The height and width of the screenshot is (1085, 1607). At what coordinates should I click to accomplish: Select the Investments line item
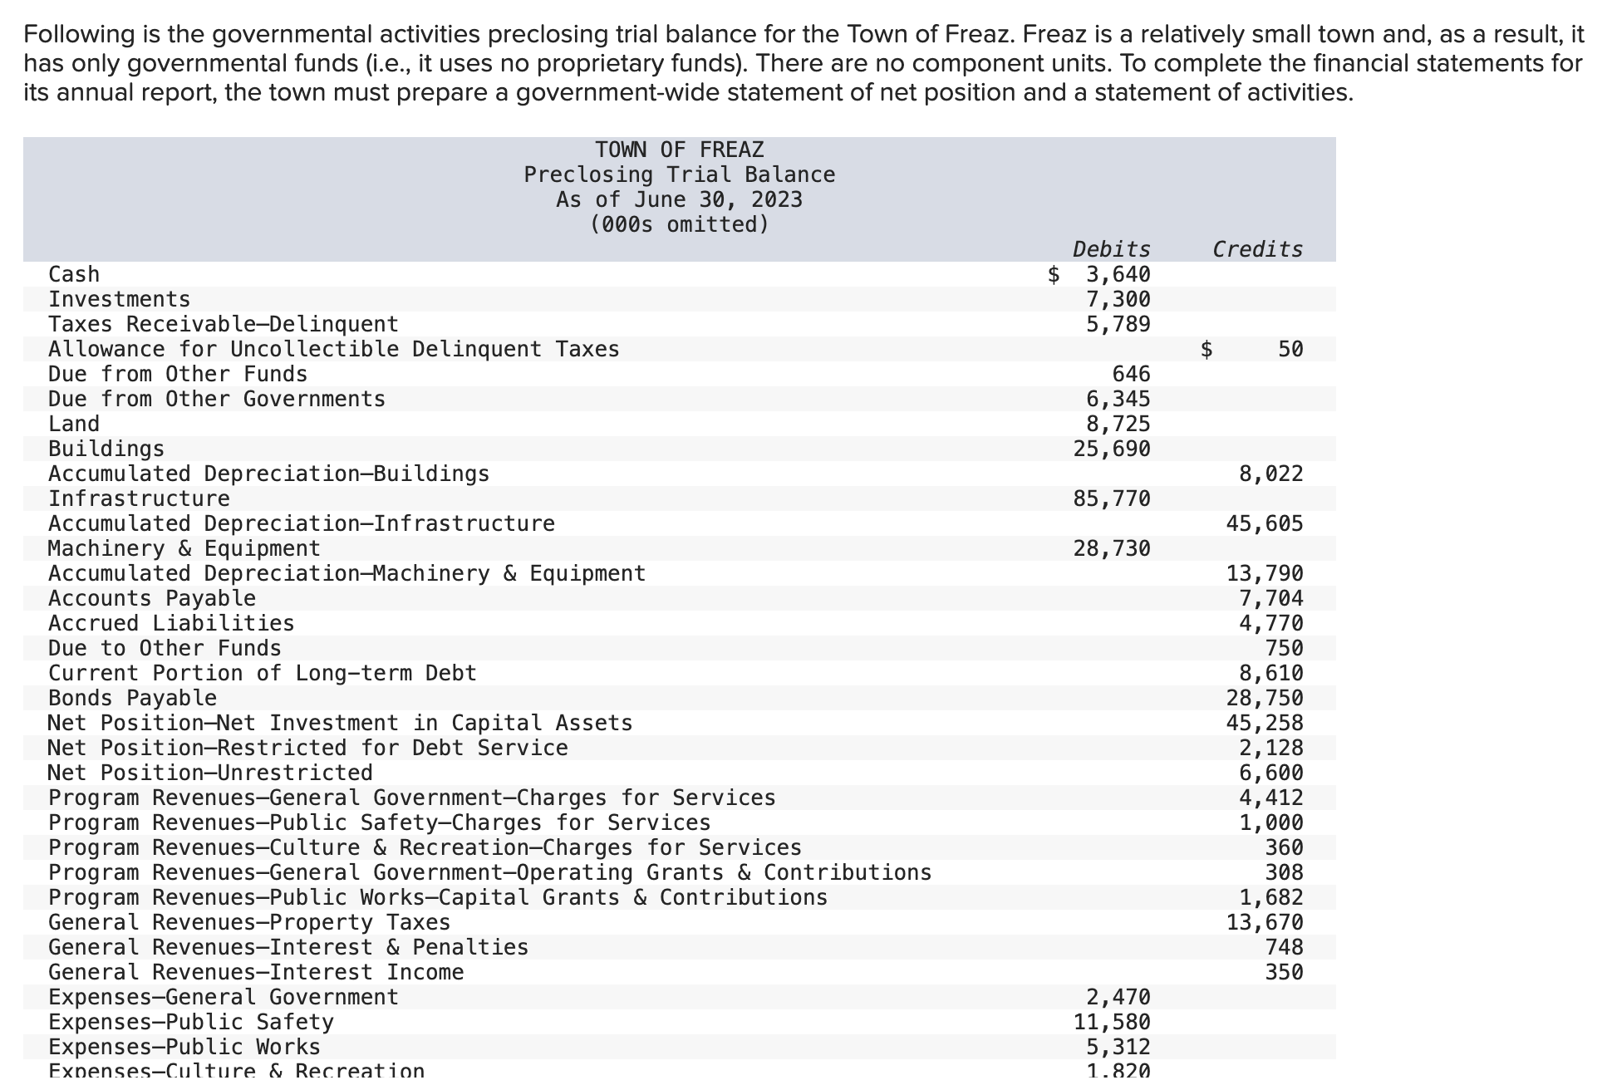coord(119,299)
